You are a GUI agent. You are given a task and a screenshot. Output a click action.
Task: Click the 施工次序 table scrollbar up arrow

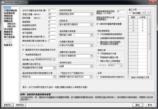(x=149, y=17)
